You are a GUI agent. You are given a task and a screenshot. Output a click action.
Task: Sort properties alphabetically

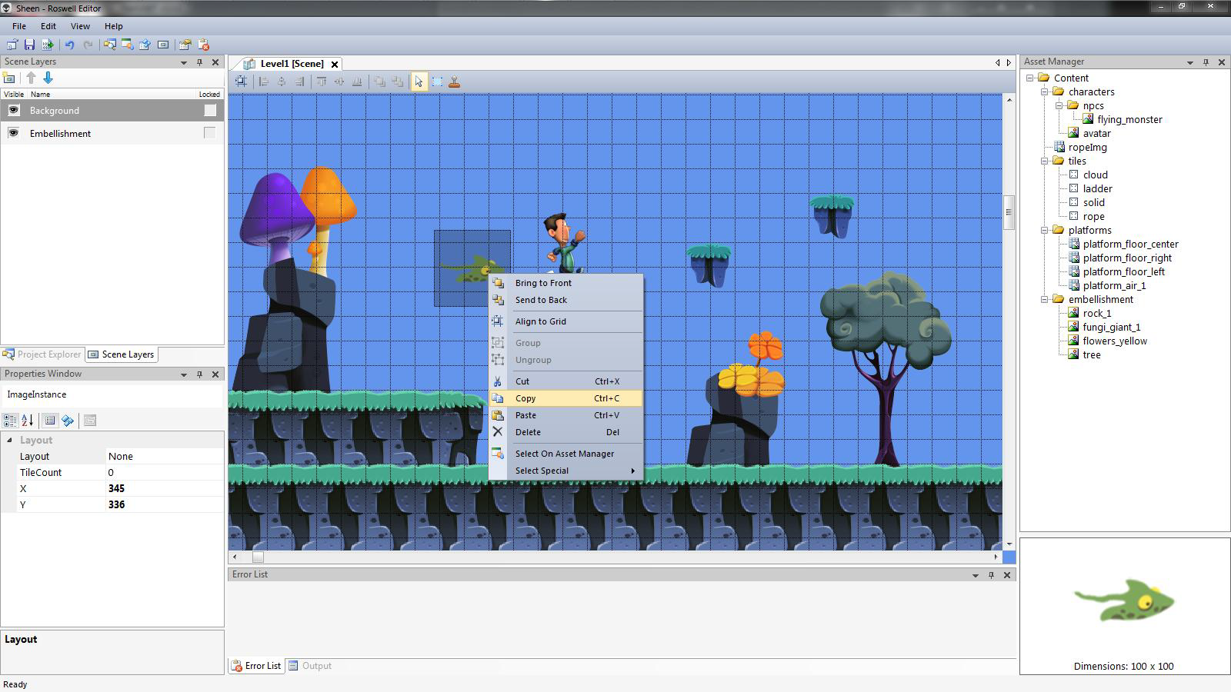click(28, 421)
